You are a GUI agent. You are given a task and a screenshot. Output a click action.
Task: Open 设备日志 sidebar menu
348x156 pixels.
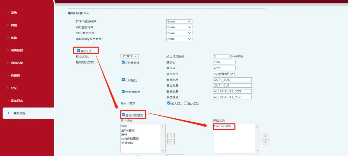pos(17,101)
